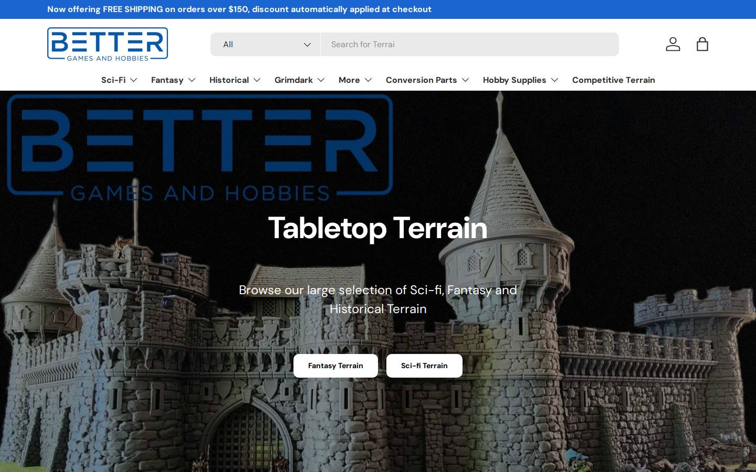The height and width of the screenshot is (472, 756).
Task: Expand the Conversion Parts menu chevron
Action: pyautogui.click(x=465, y=80)
